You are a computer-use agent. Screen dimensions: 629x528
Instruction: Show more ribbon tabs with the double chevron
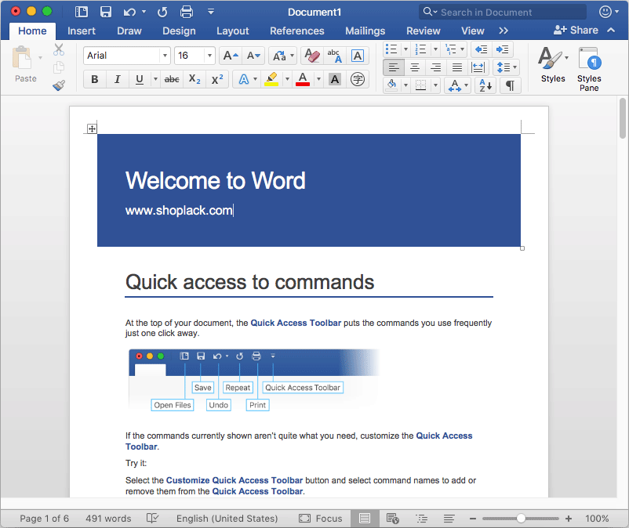click(x=504, y=31)
